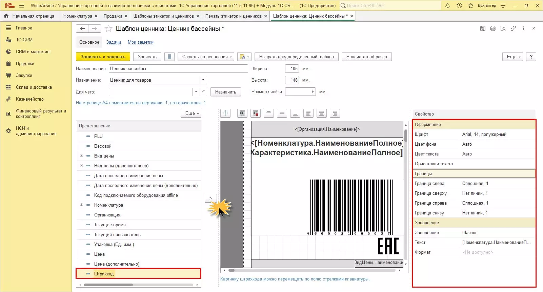Go forward with the right arrow button
The width and height of the screenshot is (543, 292).
(x=95, y=29)
